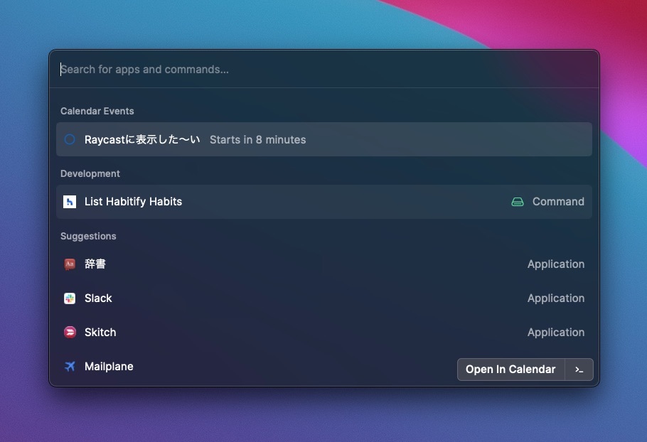
Task: Click the 辞書 dictionary app icon
Action: (x=70, y=264)
